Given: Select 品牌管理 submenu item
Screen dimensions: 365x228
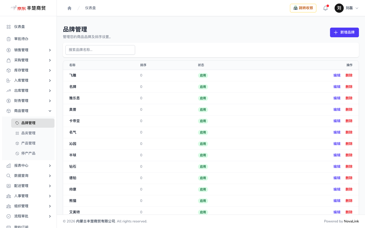Looking at the screenshot, I should pos(33,123).
